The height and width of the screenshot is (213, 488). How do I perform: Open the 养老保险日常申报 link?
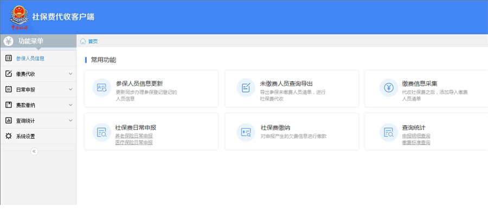[134, 136]
